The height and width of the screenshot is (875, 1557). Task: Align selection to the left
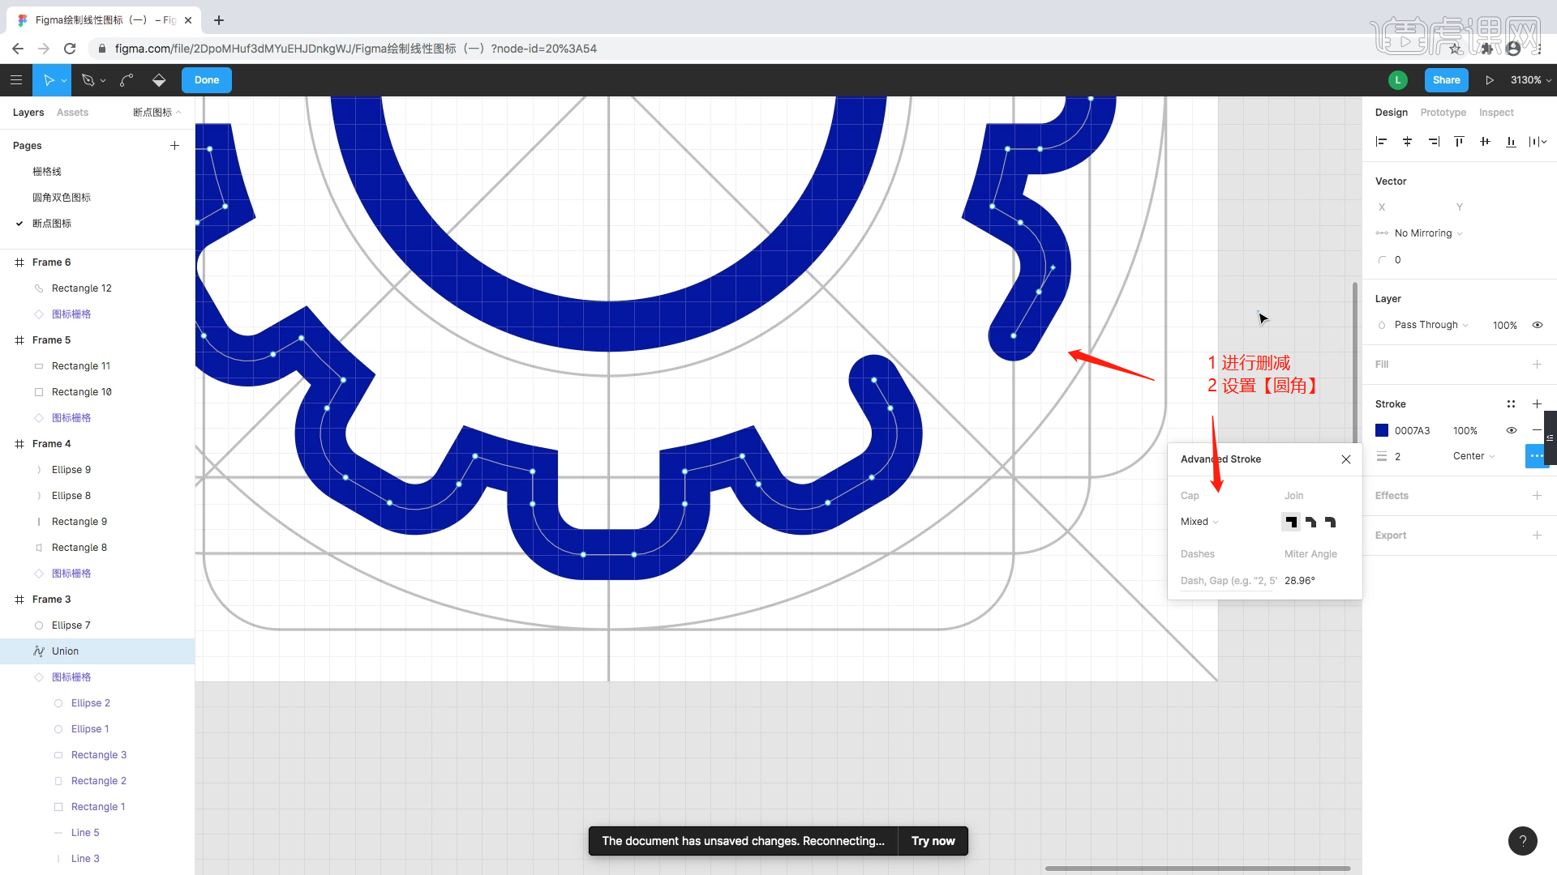[x=1381, y=142]
